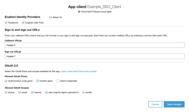Image resolution: width=189 pixels, height=112 pixels.
Task: Uncheck the email scope
Action: point(19,92)
